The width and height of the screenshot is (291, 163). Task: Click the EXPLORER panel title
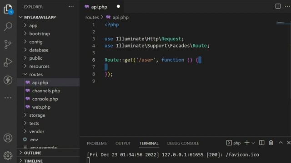pos(33,7)
